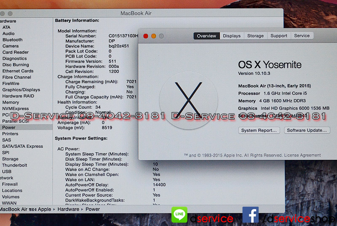Click the Processor 1.6 GHz Intel Core i5 line
The image size is (337, 226).
(x=273, y=93)
